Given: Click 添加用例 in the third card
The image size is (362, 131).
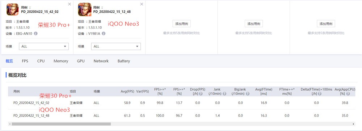Looking at the screenshot, I should tap(181, 24).
